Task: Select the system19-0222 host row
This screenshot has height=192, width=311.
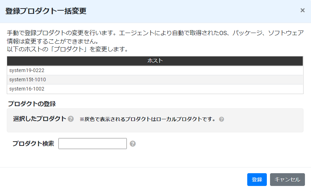Action: tap(155, 70)
